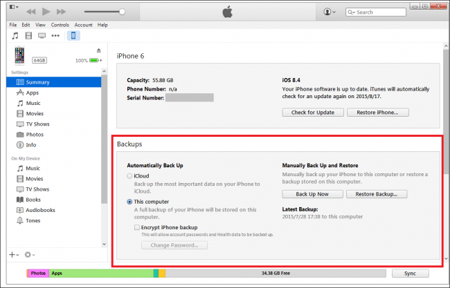Open the Controls menu
Viewport: 450px width, 288px height.
60,25
